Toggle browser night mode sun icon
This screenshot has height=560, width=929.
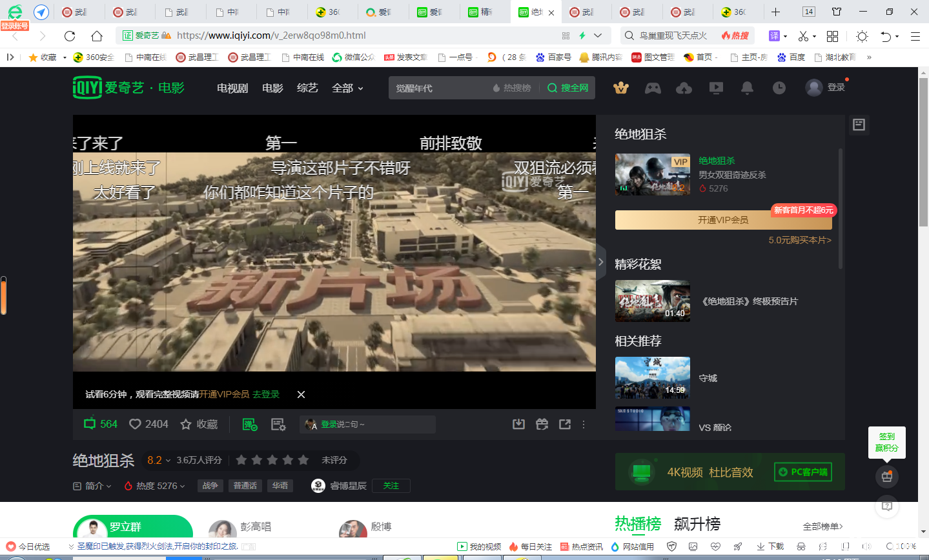(862, 36)
